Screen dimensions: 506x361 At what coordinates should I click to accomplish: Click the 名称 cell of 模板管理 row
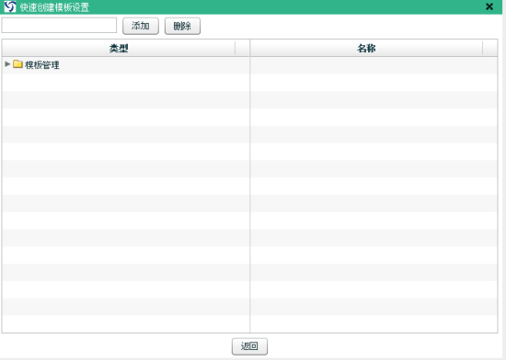point(374,65)
